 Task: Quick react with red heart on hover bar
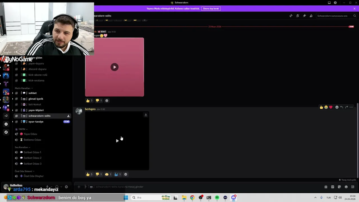click(x=331, y=107)
